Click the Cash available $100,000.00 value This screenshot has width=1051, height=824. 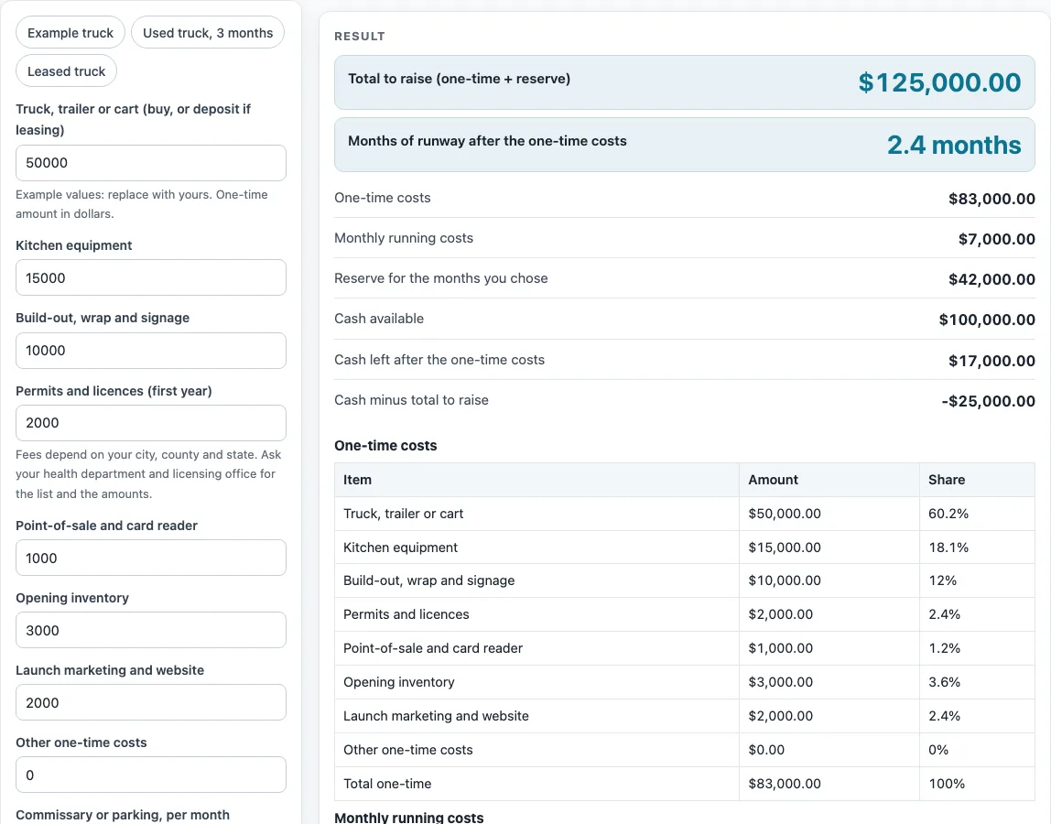click(x=987, y=320)
